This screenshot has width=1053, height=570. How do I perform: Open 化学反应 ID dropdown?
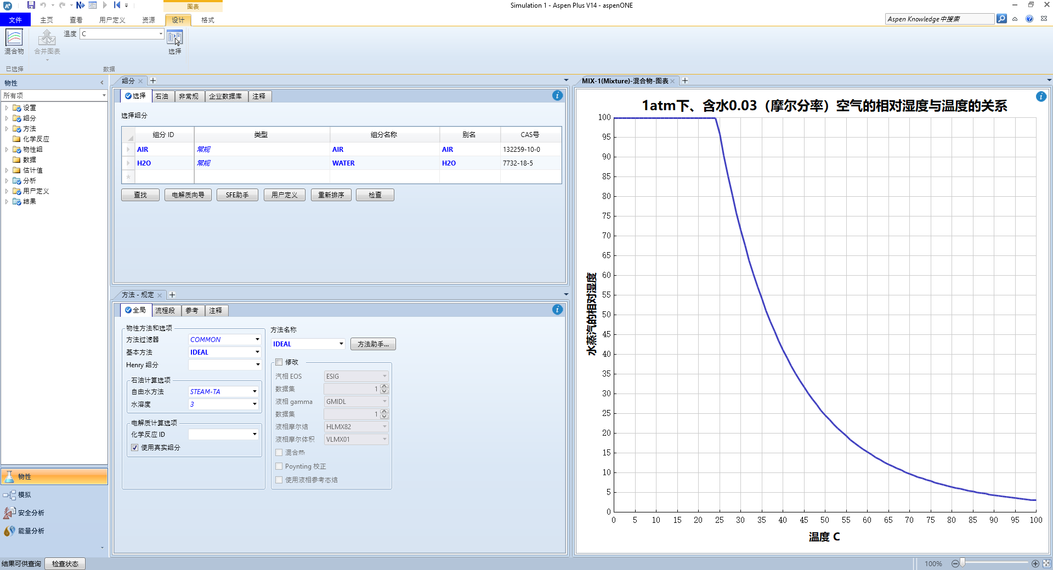254,434
